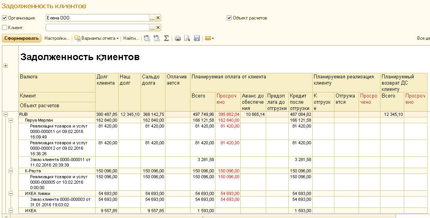The image size is (430, 218).
Task: Click the horizontal scrollbar under the report
Action: pos(203,216)
